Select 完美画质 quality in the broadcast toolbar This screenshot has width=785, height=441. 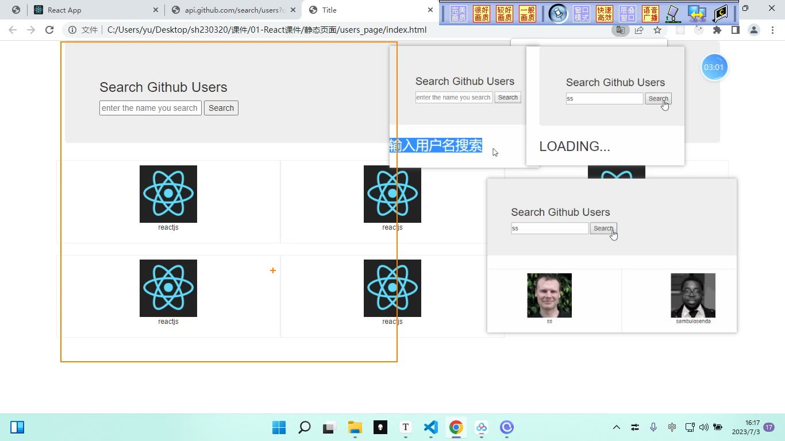[459, 14]
